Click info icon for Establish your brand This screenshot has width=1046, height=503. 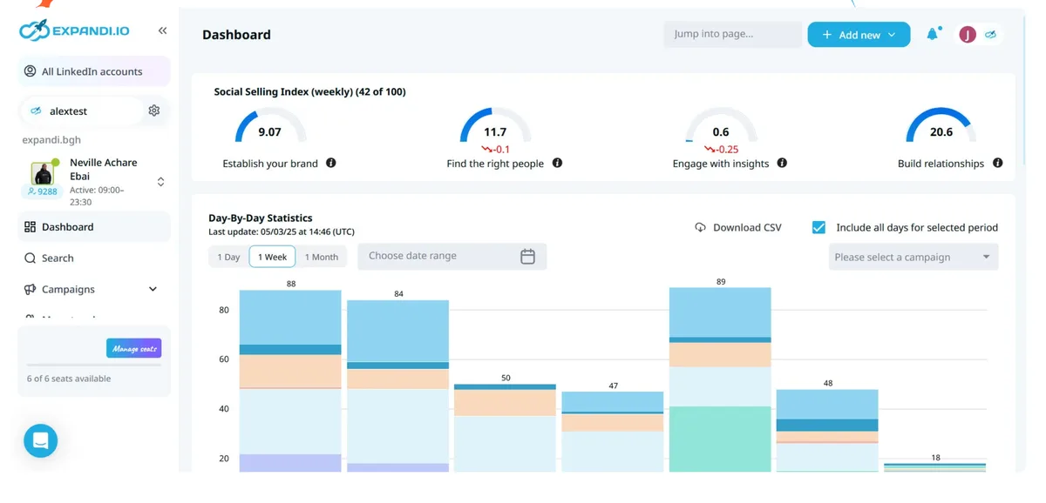(x=331, y=163)
